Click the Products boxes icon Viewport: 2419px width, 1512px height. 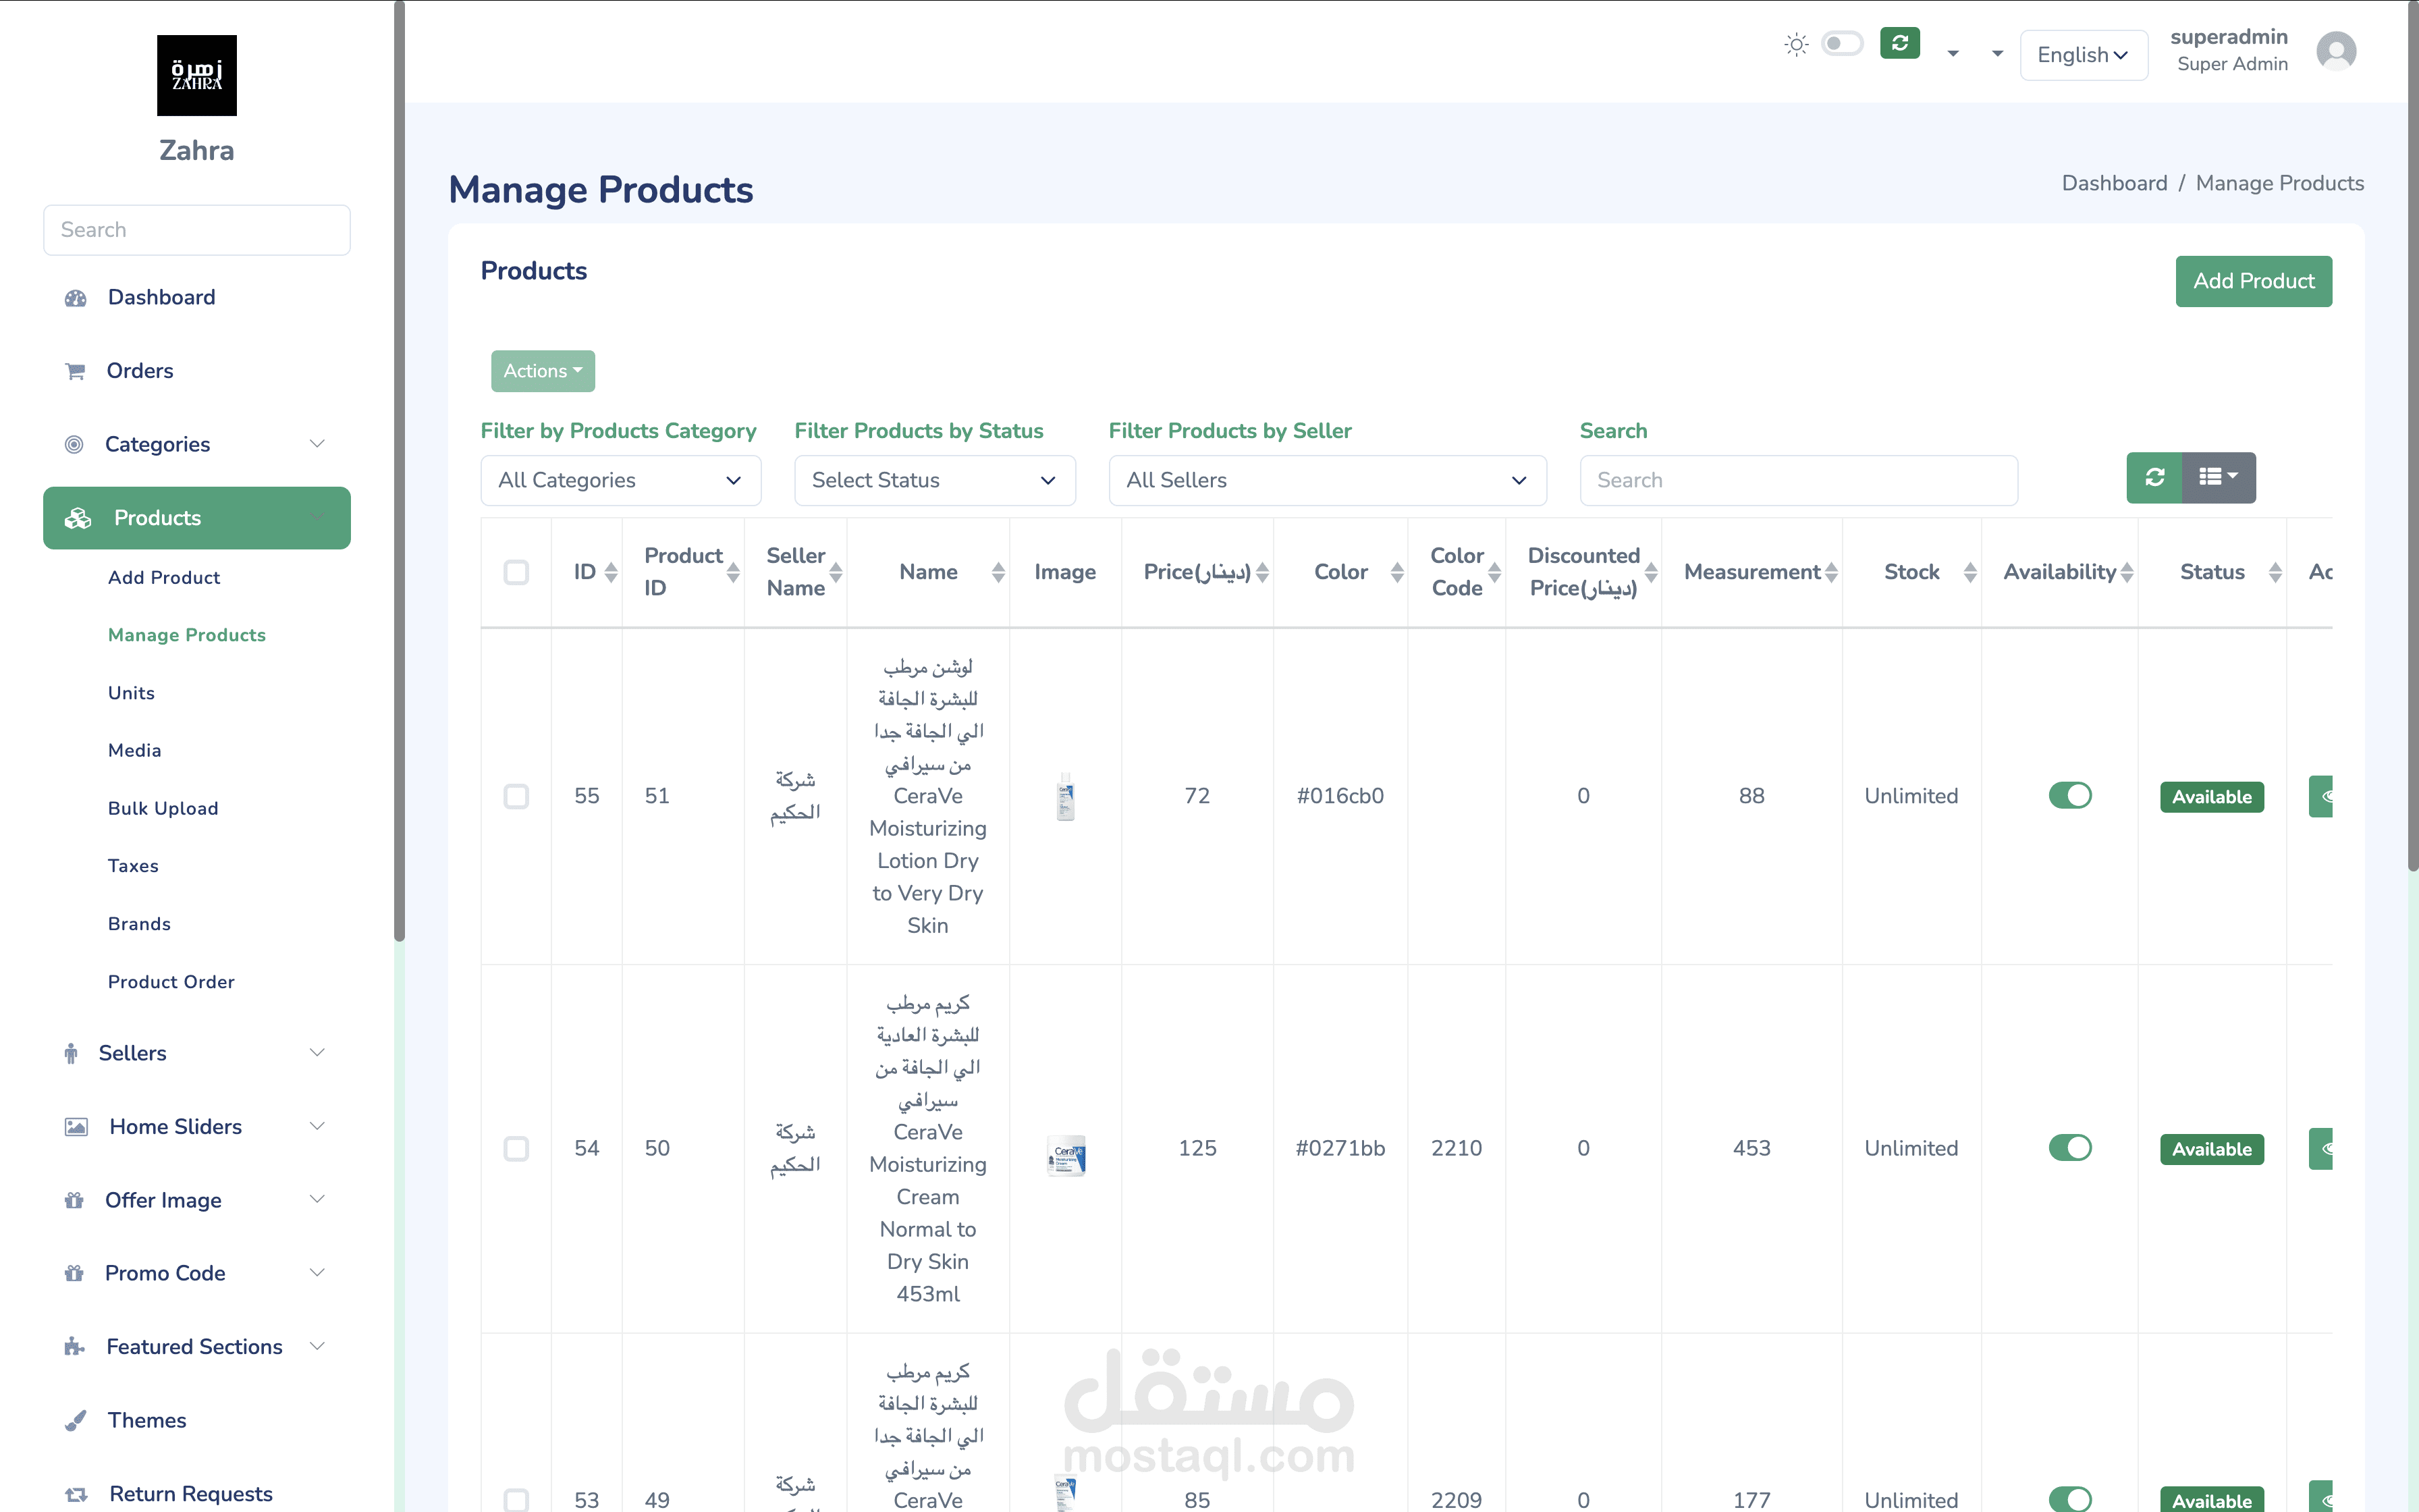[77, 518]
